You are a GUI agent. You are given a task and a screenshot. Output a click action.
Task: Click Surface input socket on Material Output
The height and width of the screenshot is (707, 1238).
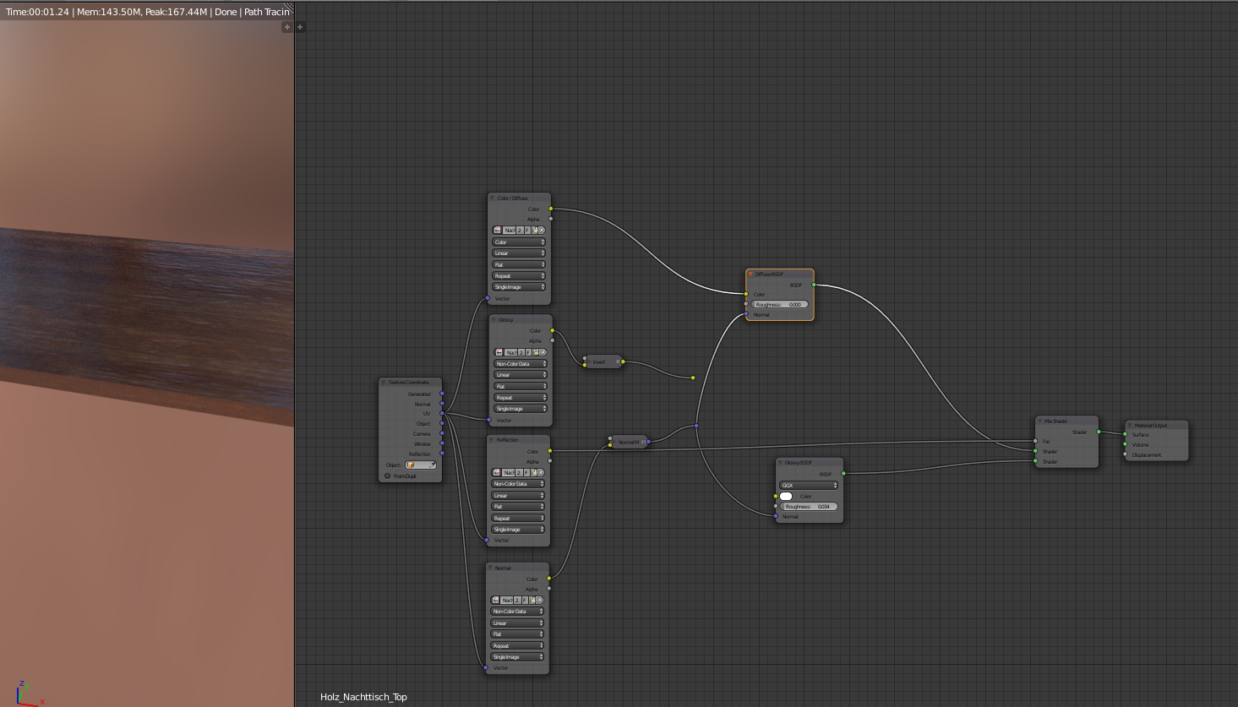pos(1126,434)
